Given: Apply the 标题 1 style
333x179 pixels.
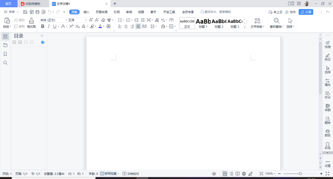Looking at the screenshot, I should [x=203, y=23].
